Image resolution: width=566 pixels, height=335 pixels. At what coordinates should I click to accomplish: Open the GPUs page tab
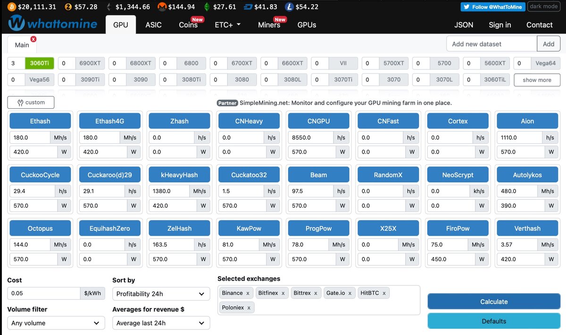[307, 25]
